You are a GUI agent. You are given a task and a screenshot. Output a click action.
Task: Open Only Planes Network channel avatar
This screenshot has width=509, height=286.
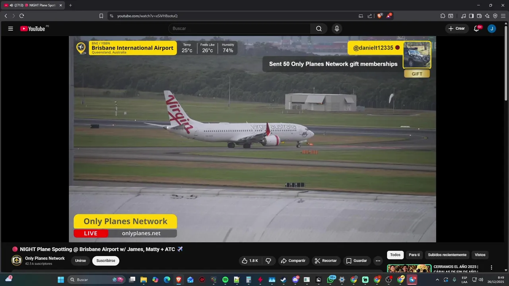coord(17,261)
